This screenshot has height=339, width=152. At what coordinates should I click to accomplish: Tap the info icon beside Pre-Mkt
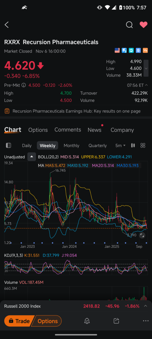click(24, 85)
